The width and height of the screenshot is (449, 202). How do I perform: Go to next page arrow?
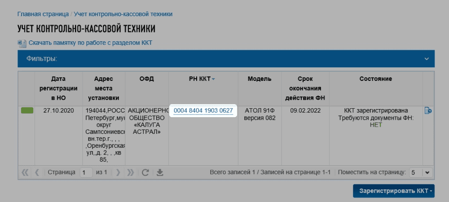coord(118,172)
